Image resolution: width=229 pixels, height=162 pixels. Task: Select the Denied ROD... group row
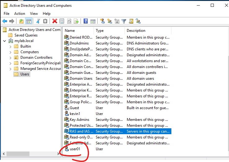(x=118, y=37)
